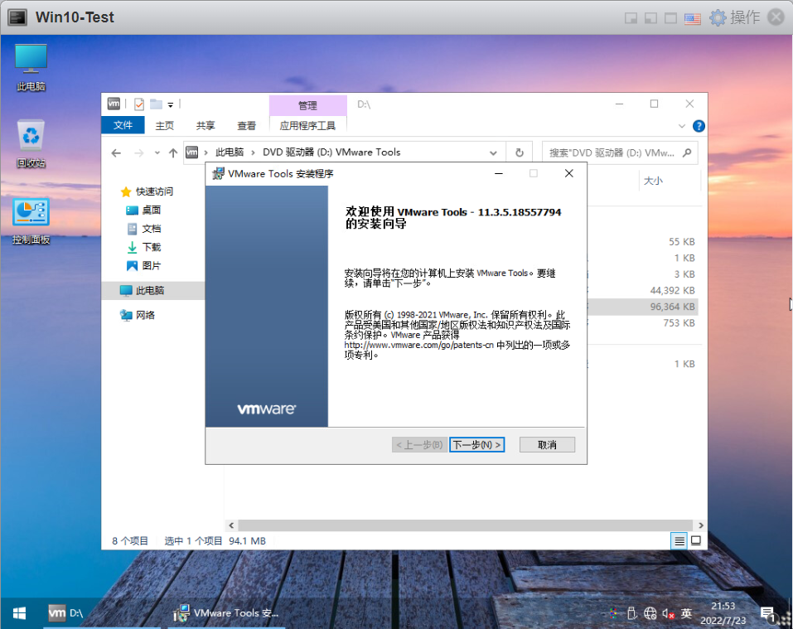
Task: Select the file row sized 96,364 KB
Action: (x=642, y=307)
